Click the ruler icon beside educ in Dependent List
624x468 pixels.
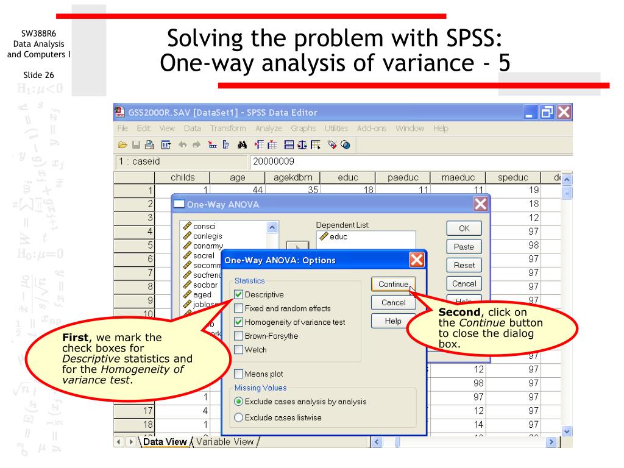pyautogui.click(x=324, y=236)
